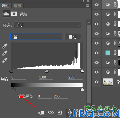Click the 自动 button
This screenshot has height=118, width=120.
pyautogui.click(x=73, y=37)
